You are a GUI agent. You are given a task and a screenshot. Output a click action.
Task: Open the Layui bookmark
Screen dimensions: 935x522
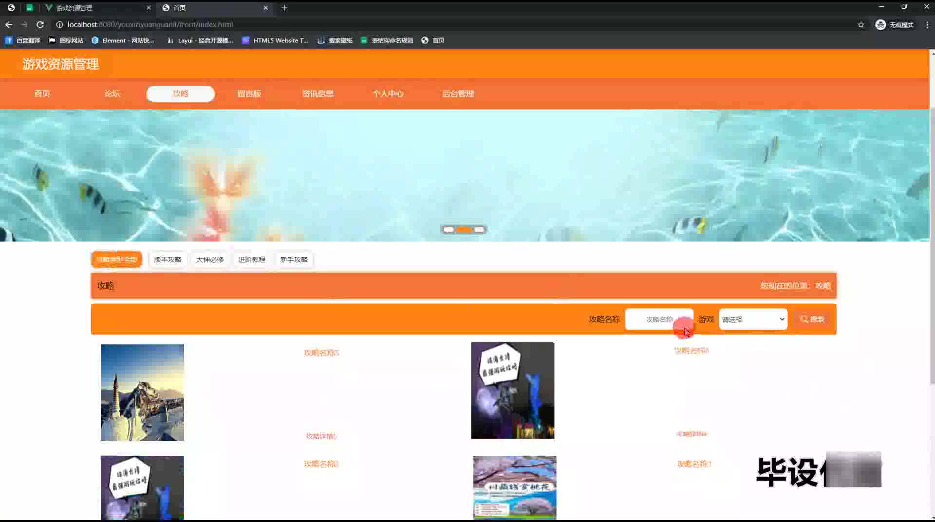[x=200, y=40]
